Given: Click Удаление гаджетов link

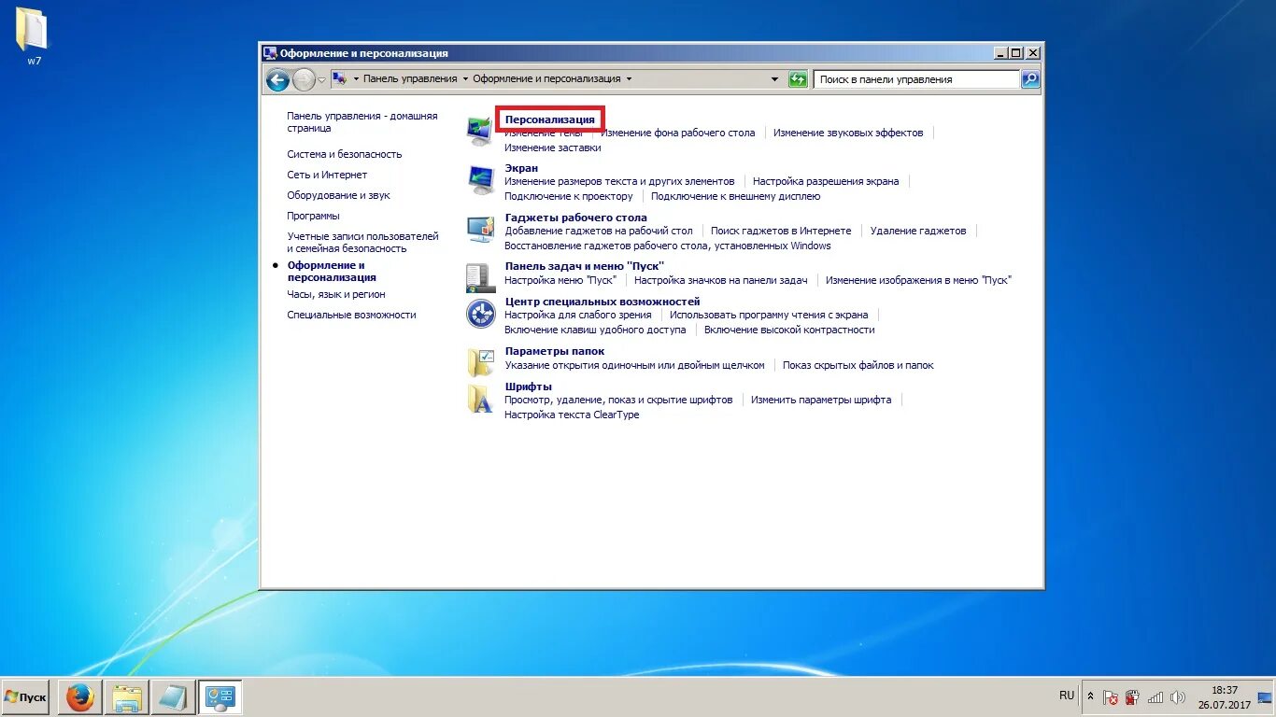Looking at the screenshot, I should pyautogui.click(x=918, y=231).
